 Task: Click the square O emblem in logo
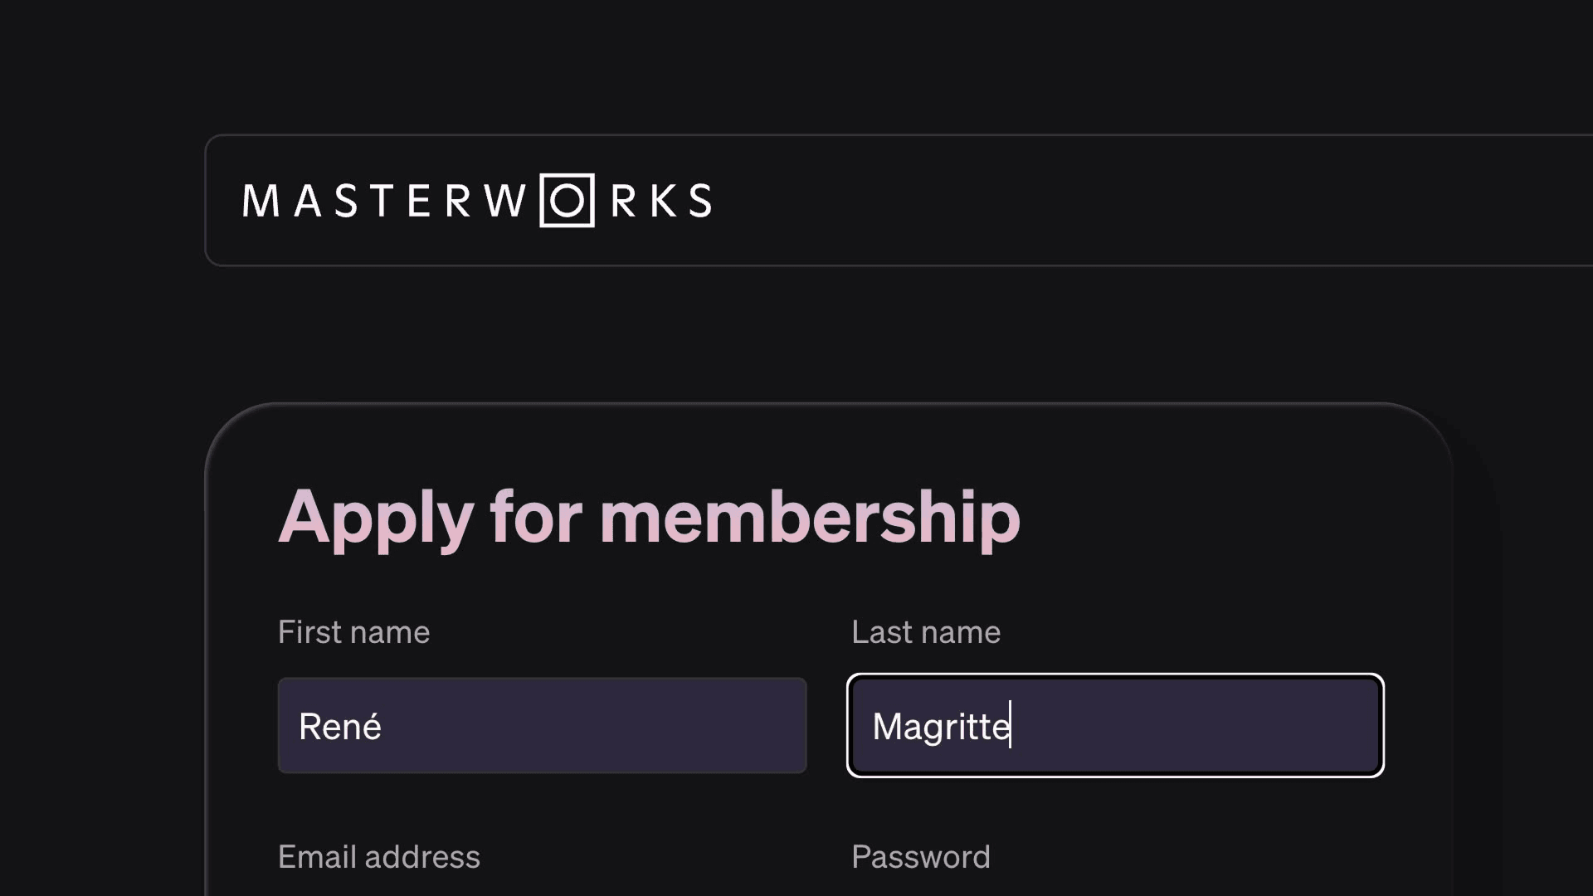click(568, 201)
